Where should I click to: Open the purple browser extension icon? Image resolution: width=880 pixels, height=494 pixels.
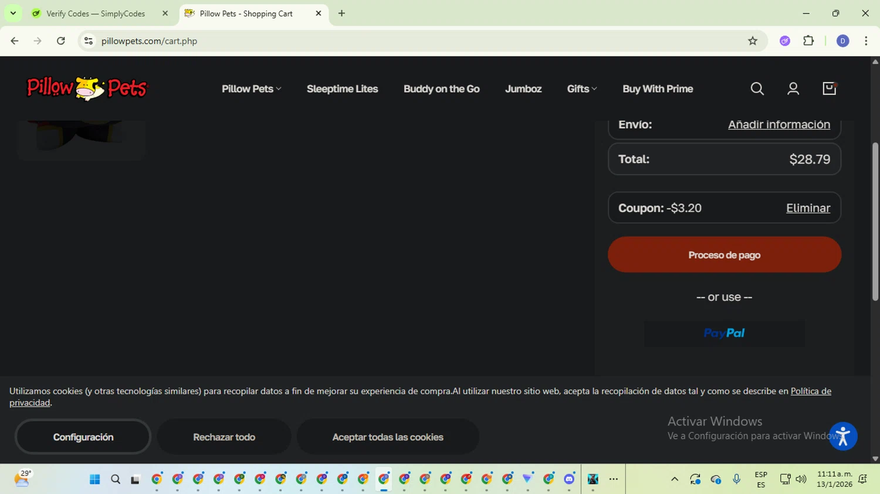785,41
